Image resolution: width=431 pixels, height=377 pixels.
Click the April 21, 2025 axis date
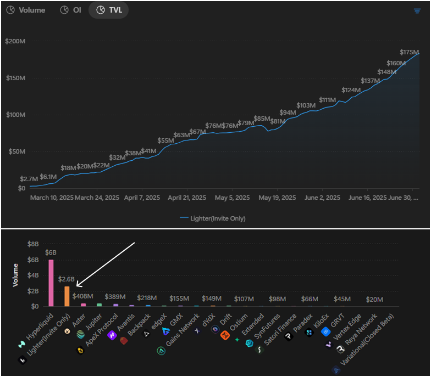coord(187,198)
